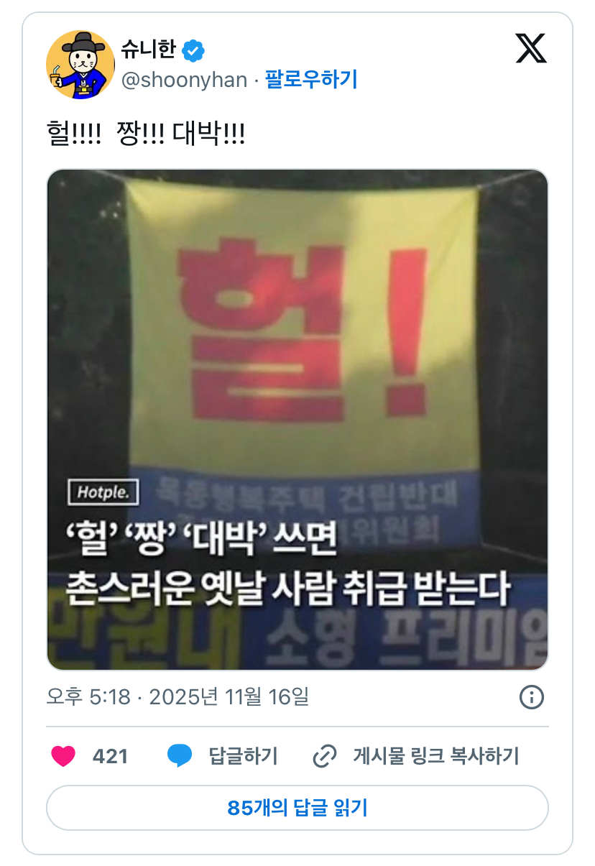Click the 421 likes count
Viewport: 595px width, 866px height.
tap(111, 756)
